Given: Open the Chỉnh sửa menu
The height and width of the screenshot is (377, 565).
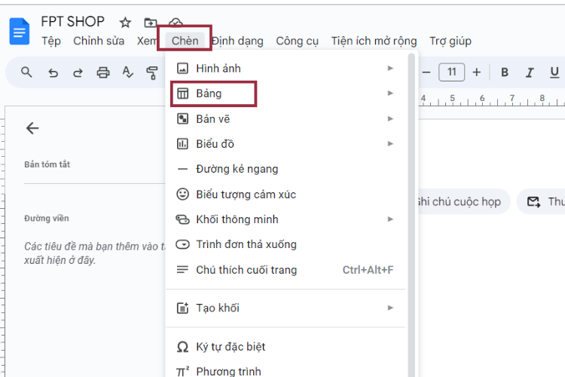Looking at the screenshot, I should point(99,41).
